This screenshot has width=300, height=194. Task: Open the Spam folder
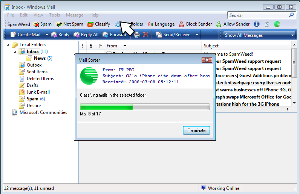32,99
